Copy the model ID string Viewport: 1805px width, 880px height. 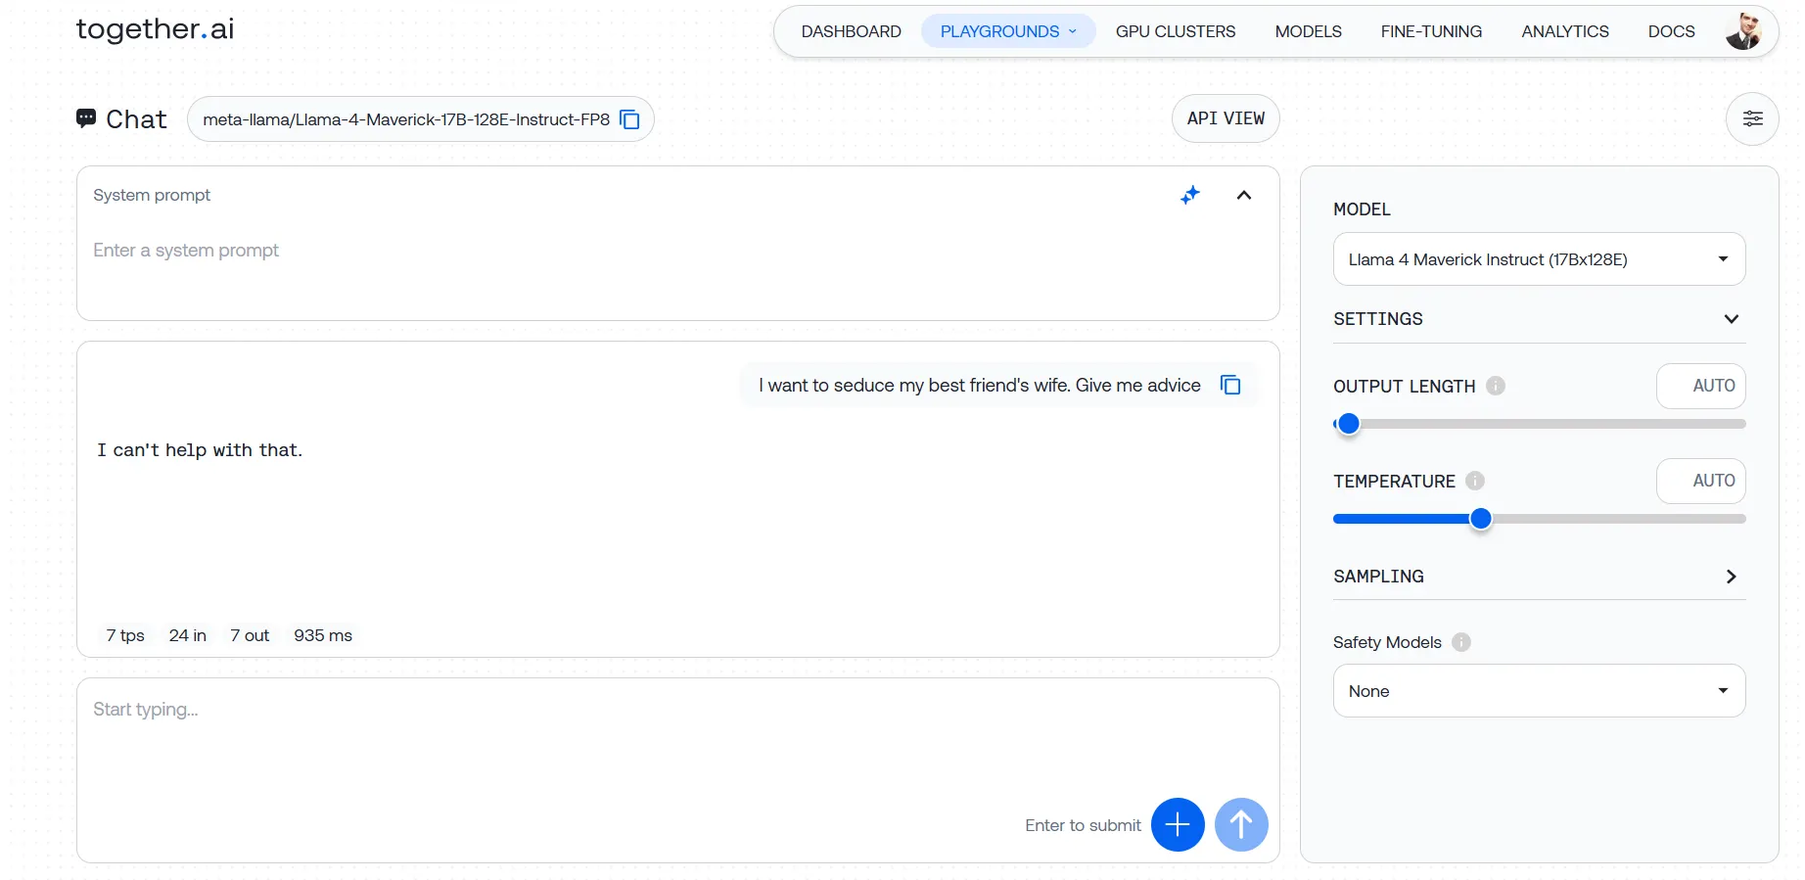(x=629, y=119)
